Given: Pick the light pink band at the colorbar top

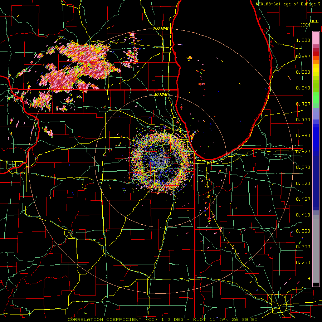Looking at the screenshot, I should tap(316, 38).
